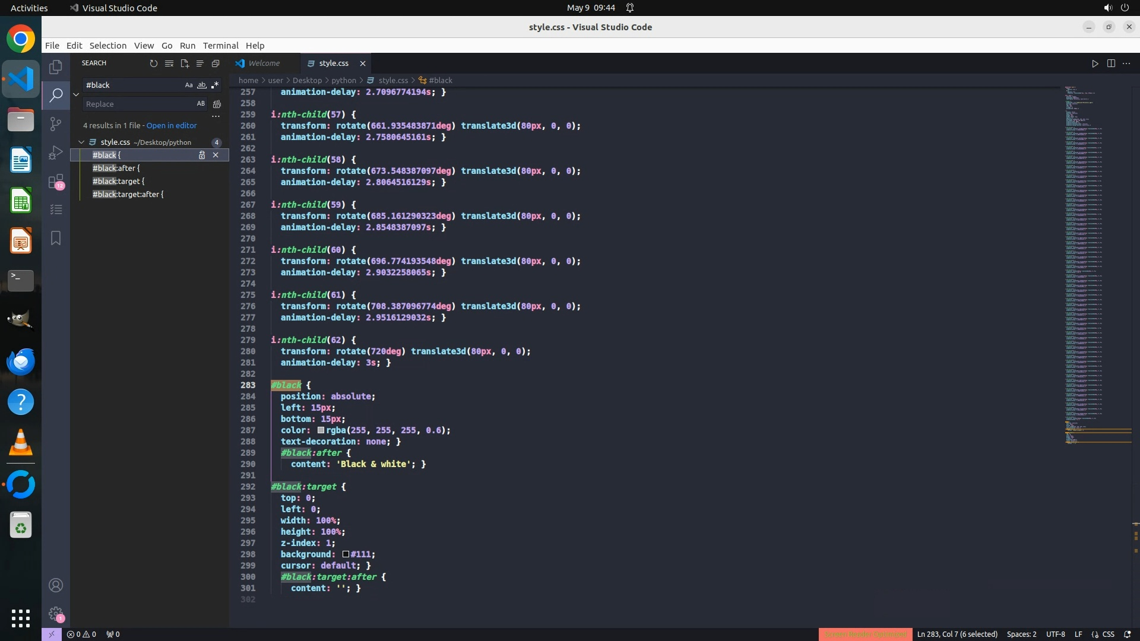Screen dimensions: 1140x641
Task: Click Open in editor link
Action: [172, 126]
